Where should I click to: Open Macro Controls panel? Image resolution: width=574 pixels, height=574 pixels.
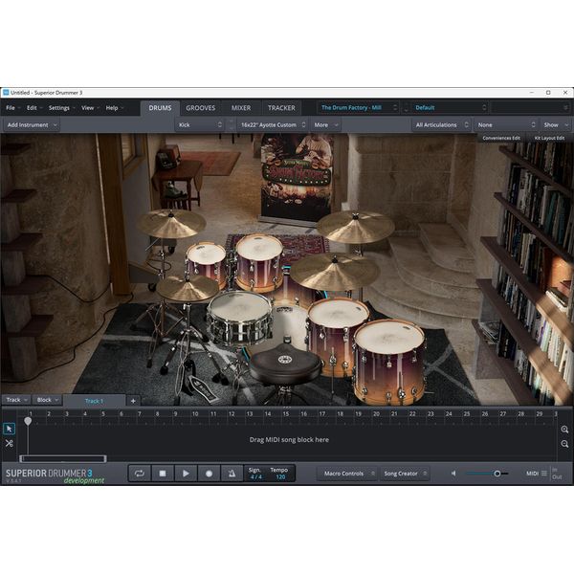pyautogui.click(x=347, y=474)
